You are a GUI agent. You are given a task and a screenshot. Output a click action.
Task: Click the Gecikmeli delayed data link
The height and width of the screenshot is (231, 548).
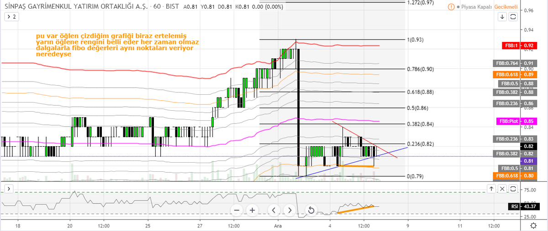point(506,7)
